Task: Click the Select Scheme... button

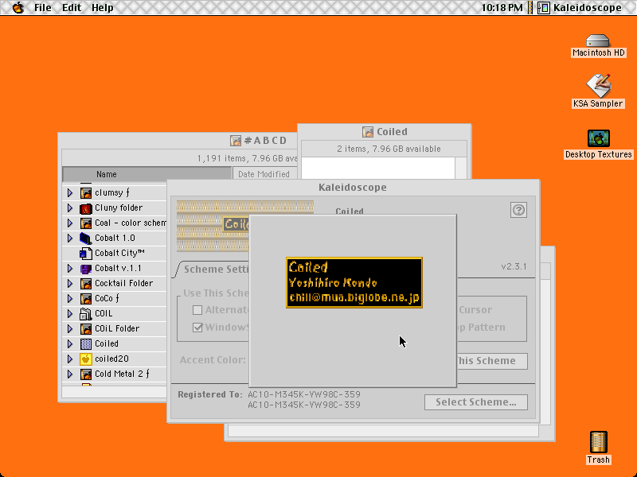Action: (476, 402)
